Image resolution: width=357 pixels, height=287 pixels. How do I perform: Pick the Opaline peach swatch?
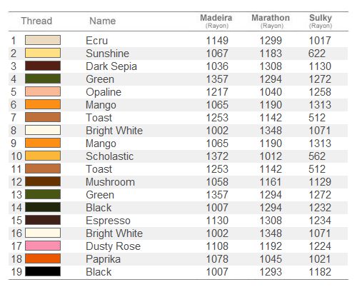43,91
